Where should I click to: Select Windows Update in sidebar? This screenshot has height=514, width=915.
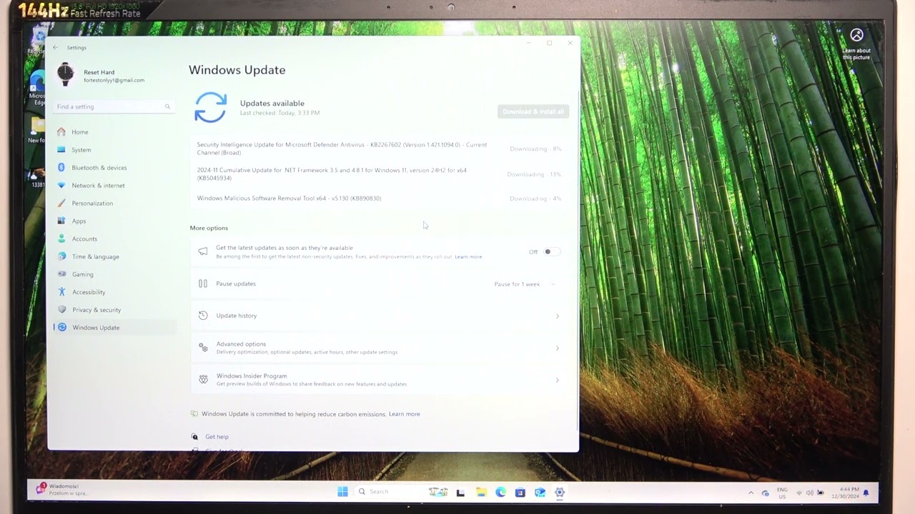(114, 328)
